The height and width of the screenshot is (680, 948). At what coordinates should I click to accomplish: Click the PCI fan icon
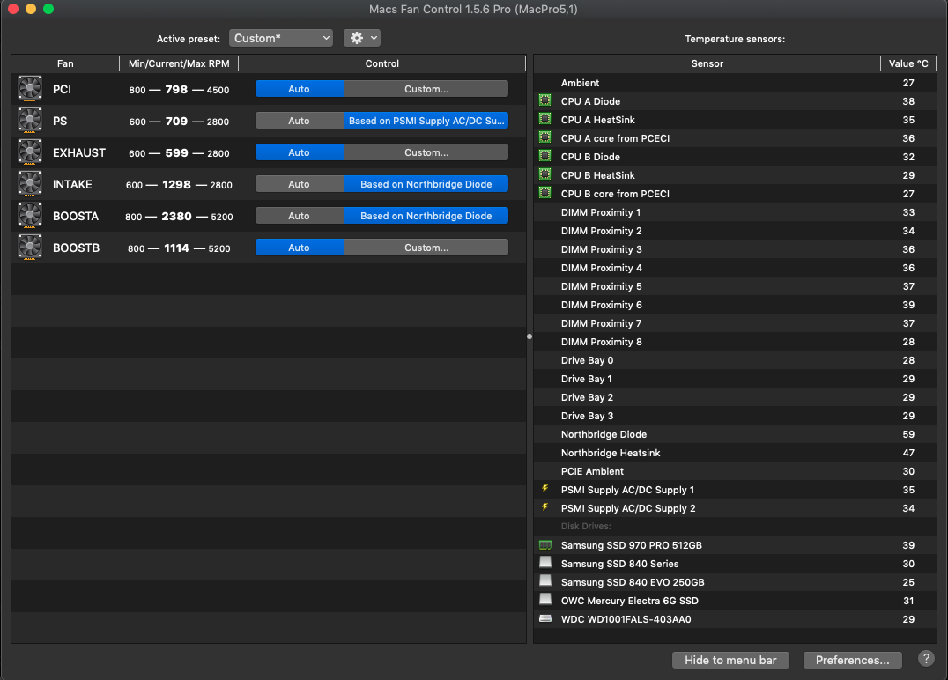pos(30,89)
